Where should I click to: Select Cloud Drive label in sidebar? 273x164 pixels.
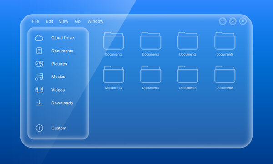point(62,38)
